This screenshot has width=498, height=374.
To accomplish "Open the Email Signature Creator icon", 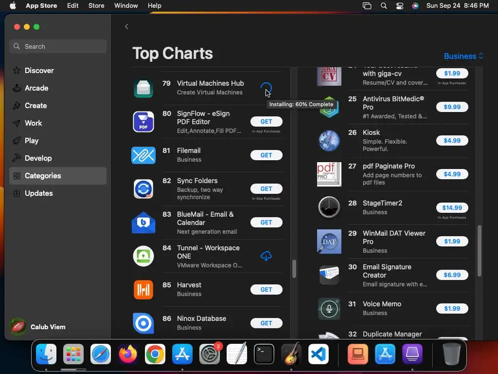I will pyautogui.click(x=329, y=275).
